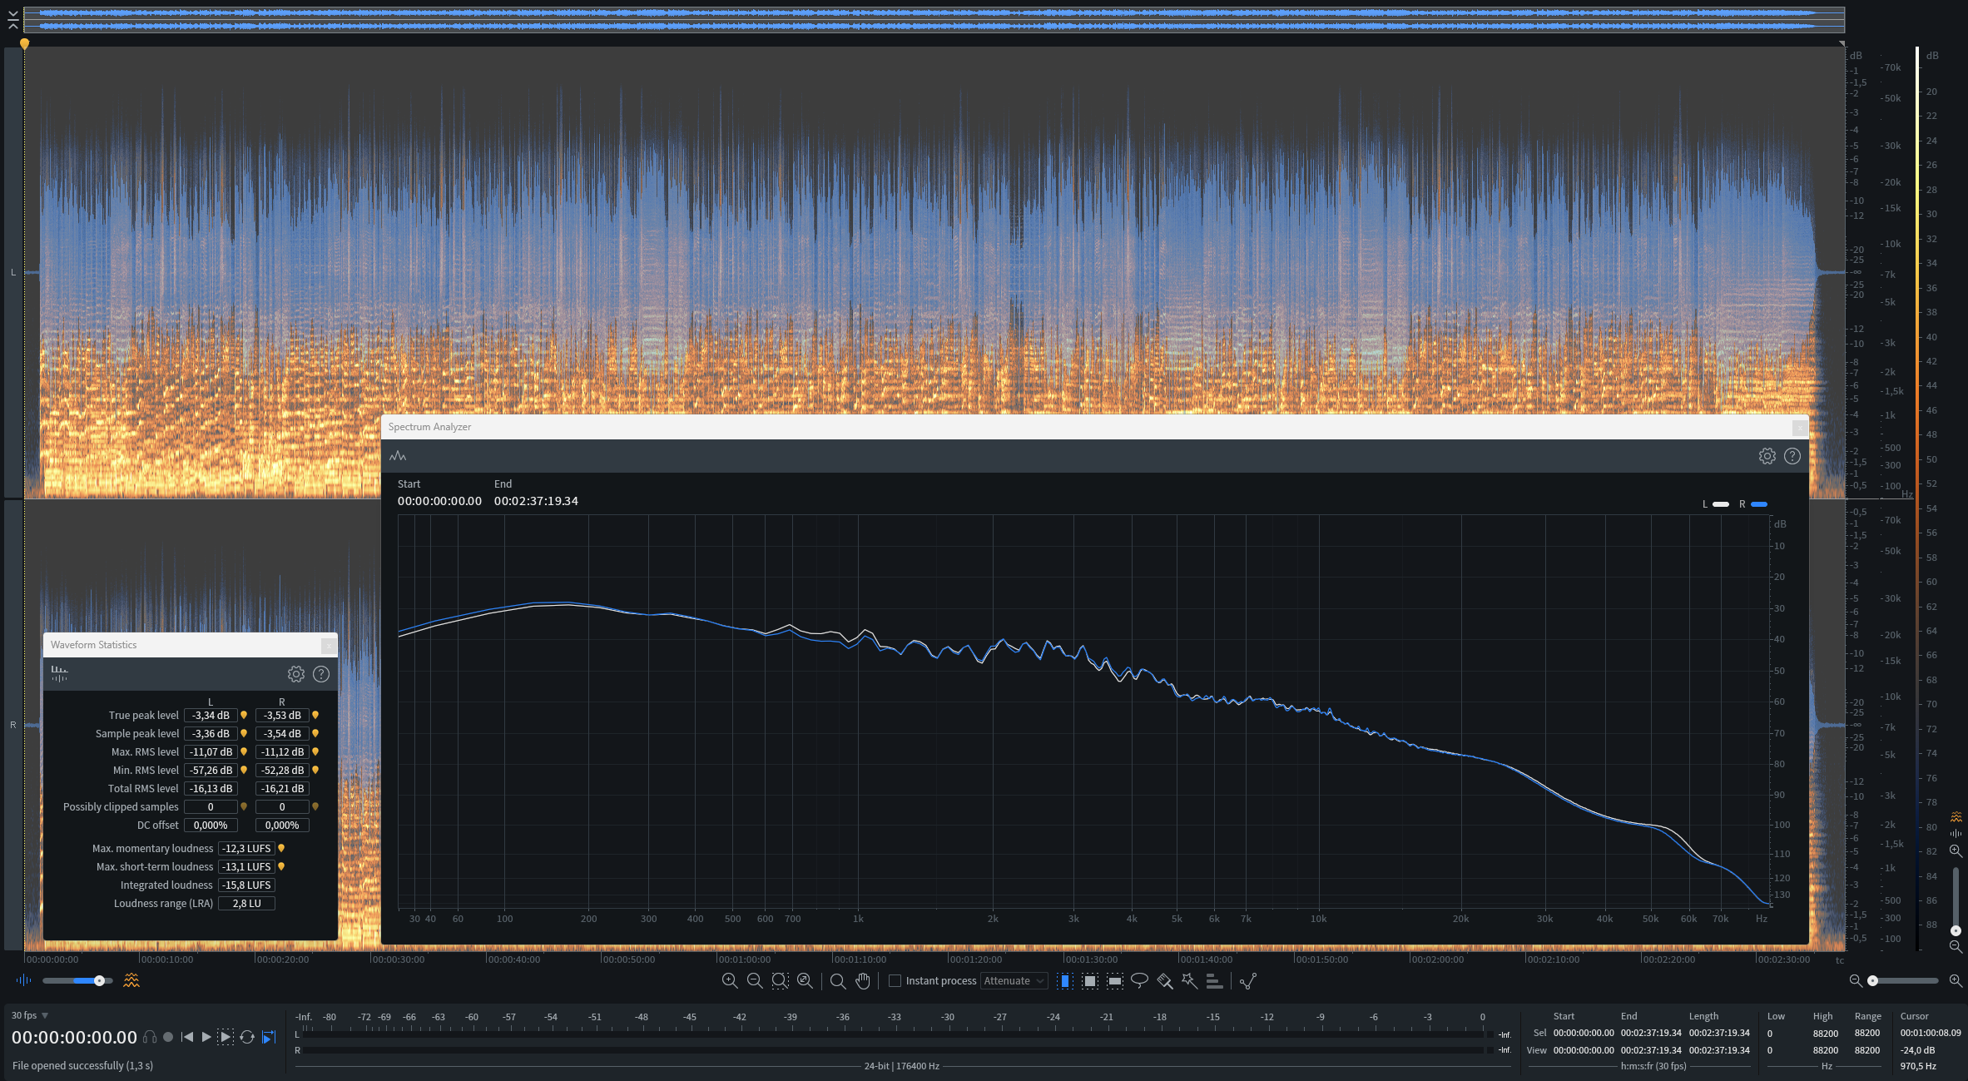Activate the Grab and Drag hand tool
This screenshot has height=1081, width=1968.
pos(863,980)
